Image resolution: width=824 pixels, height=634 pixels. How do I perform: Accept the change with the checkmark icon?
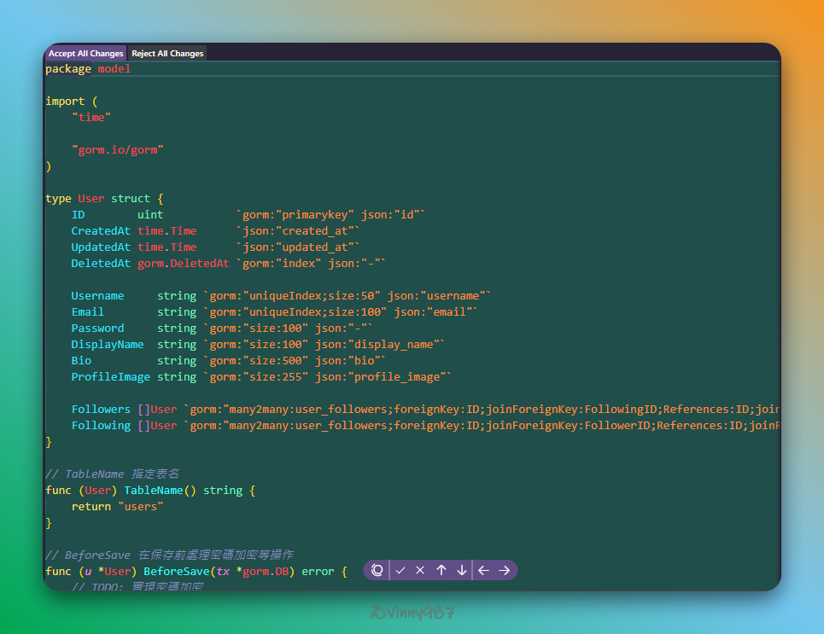coord(400,570)
